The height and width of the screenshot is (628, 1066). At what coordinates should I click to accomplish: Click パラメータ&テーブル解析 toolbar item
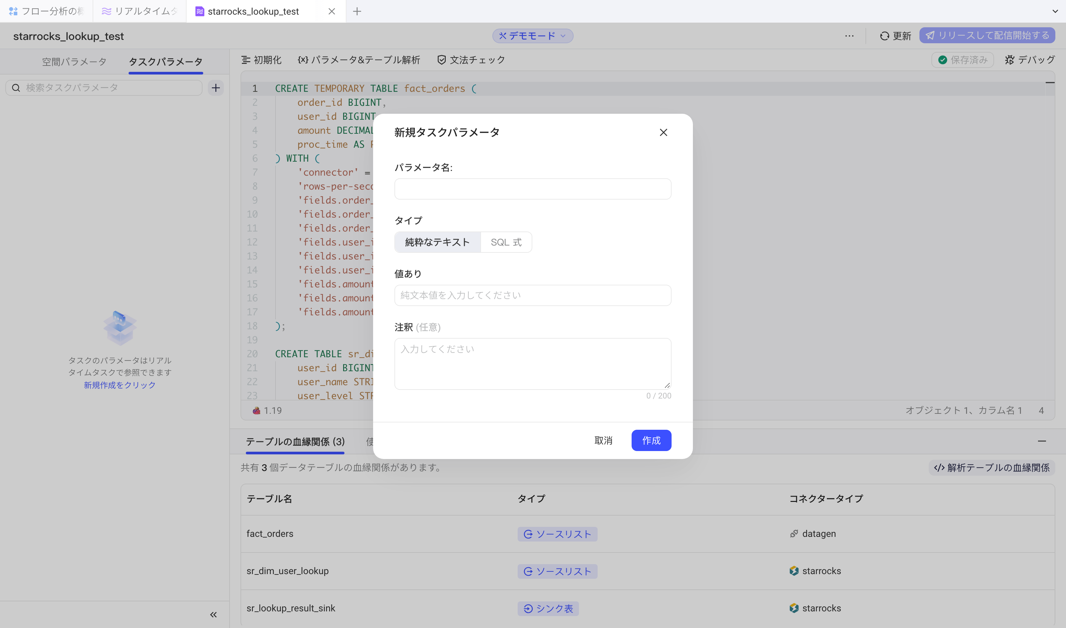359,60
